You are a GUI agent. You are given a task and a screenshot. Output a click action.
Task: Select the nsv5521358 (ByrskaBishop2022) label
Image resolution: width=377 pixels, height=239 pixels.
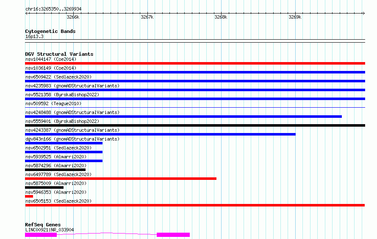pyautogui.click(x=62, y=95)
